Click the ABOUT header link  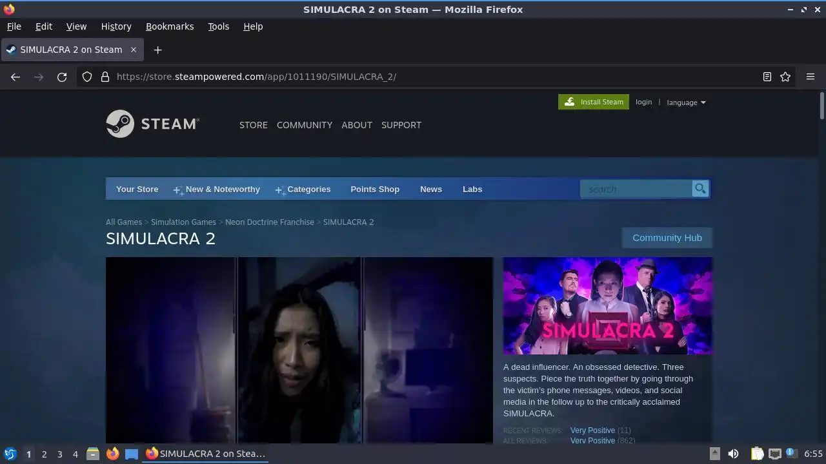tap(357, 125)
